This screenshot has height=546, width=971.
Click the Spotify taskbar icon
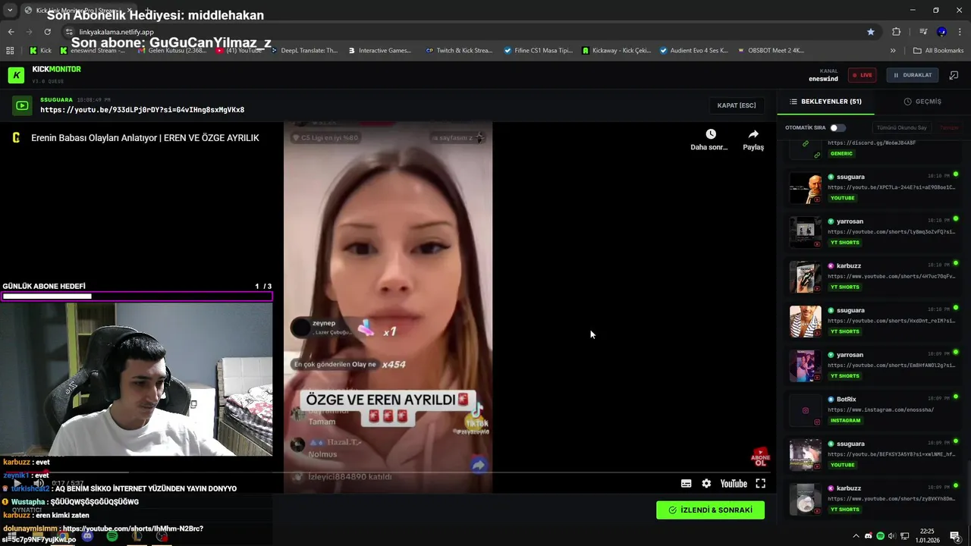point(112,536)
